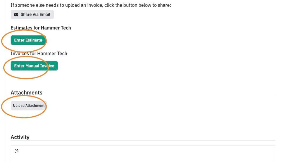Click the Email label of the share button
This screenshot has height=162, width=290.
pos(45,14)
